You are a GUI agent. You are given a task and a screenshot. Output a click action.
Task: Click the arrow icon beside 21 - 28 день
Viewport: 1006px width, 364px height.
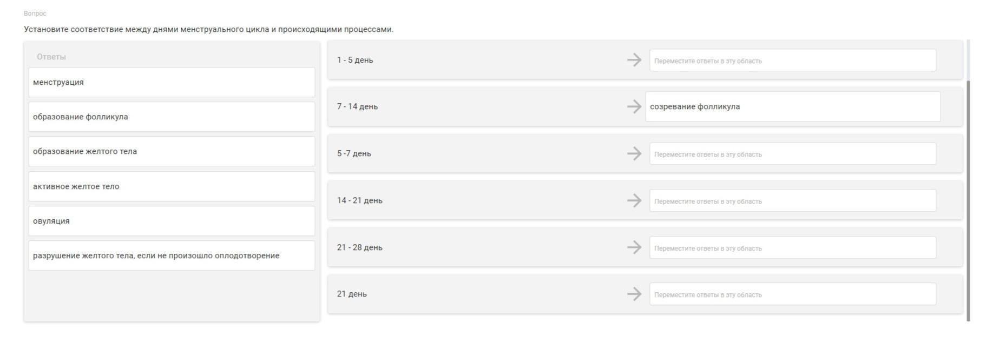point(634,247)
